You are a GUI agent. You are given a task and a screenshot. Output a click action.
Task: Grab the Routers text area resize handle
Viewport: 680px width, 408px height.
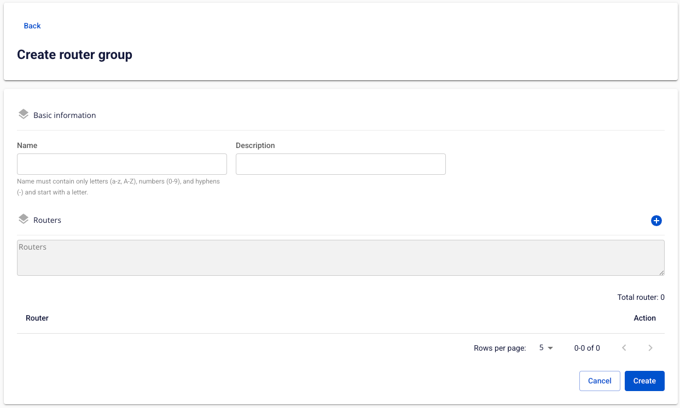[661, 272]
